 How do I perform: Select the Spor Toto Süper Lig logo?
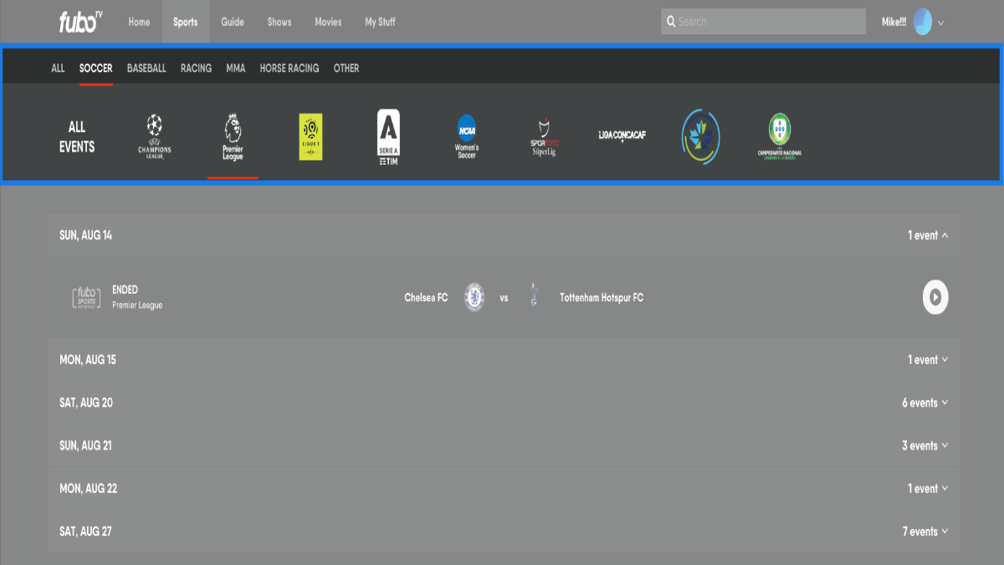pyautogui.click(x=544, y=137)
